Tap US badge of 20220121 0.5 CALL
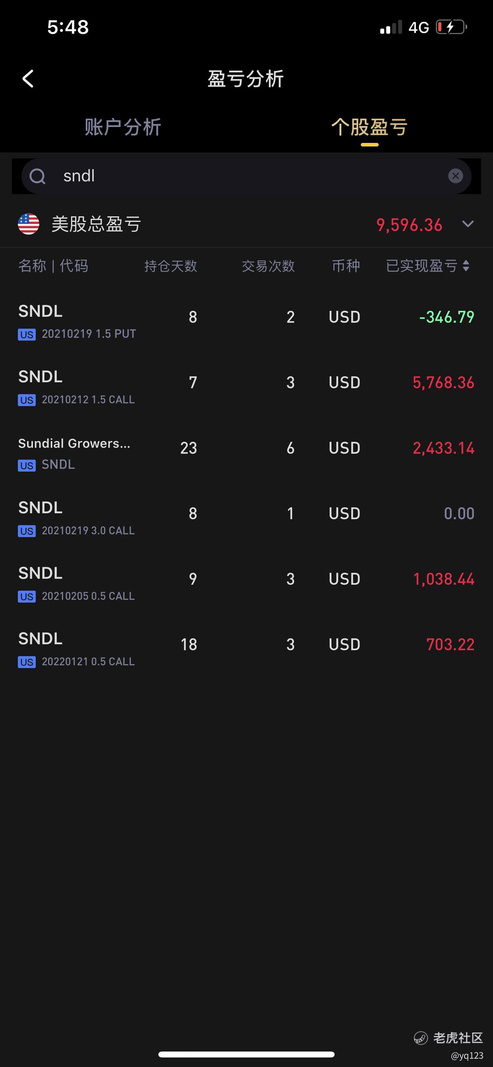This screenshot has height=1067, width=493. pyautogui.click(x=27, y=662)
